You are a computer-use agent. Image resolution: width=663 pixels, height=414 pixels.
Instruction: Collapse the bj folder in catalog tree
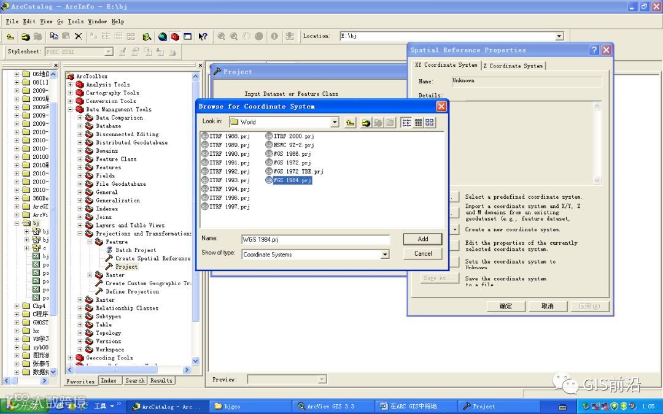[x=17, y=223]
